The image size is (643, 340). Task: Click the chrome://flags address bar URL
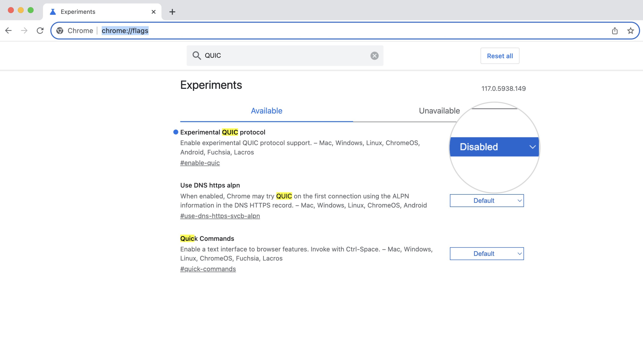coord(125,31)
